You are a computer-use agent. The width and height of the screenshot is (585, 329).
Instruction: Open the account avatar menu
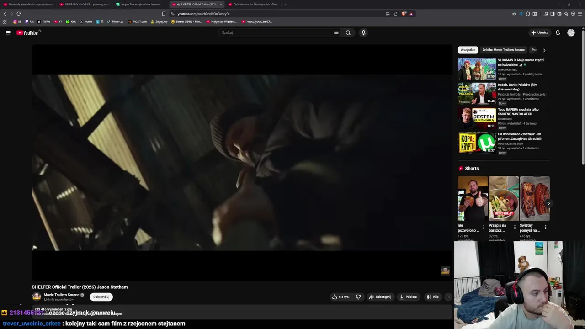click(571, 33)
